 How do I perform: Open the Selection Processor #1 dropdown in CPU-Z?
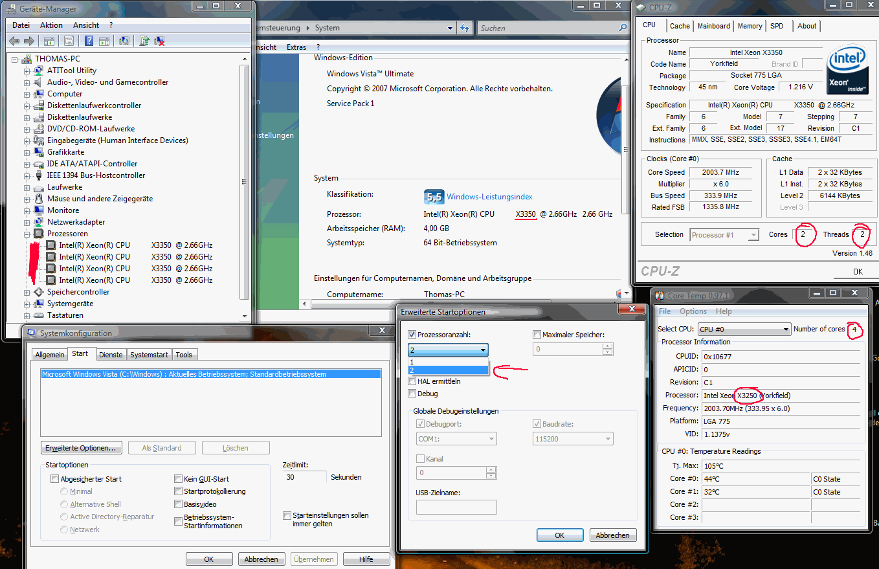click(724, 235)
